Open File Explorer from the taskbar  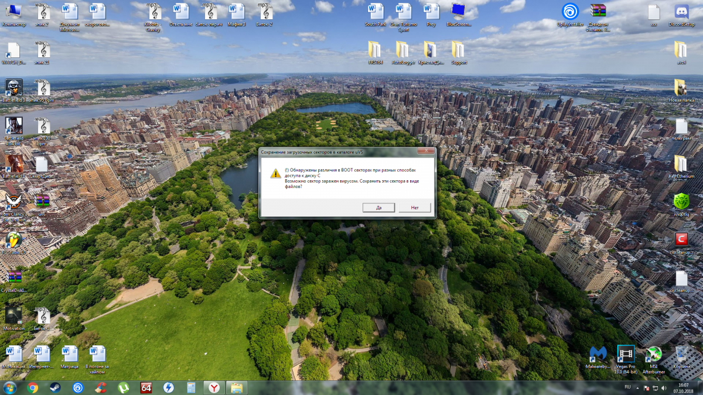click(x=237, y=387)
